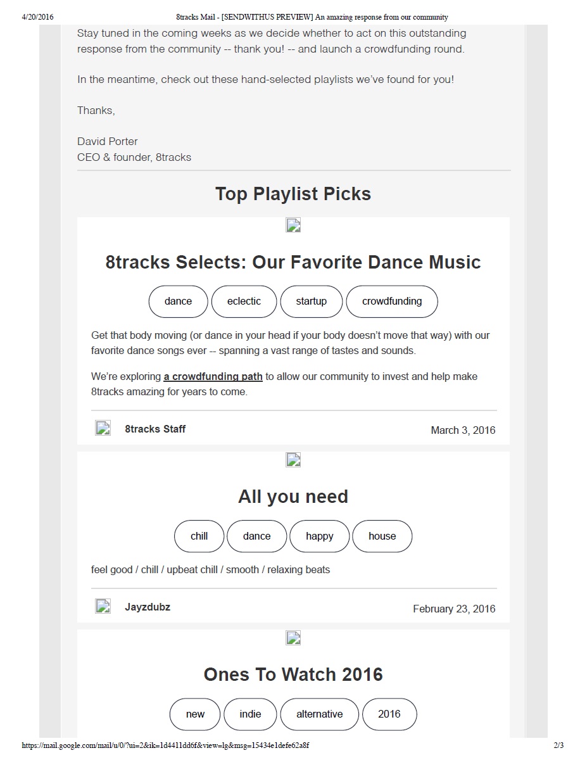
Task: Click the crowdfunding tag pill
Action: (x=392, y=301)
